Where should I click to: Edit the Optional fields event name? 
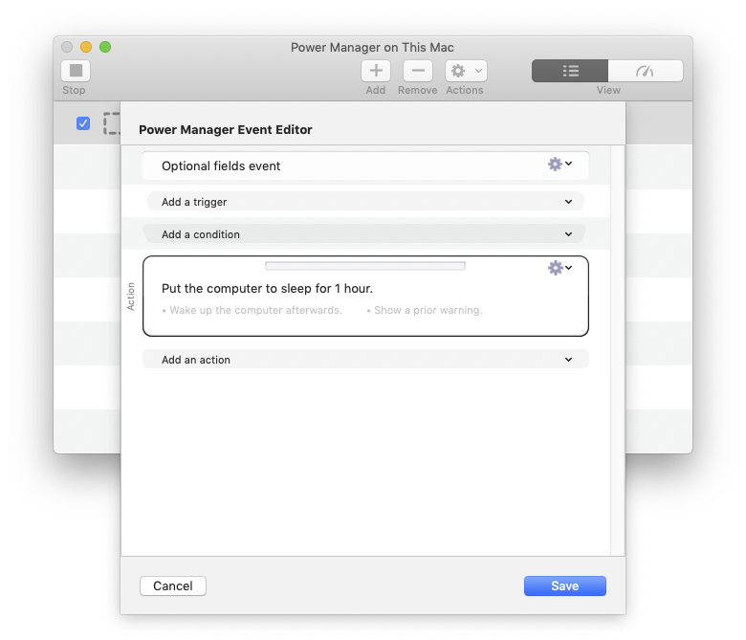click(221, 166)
